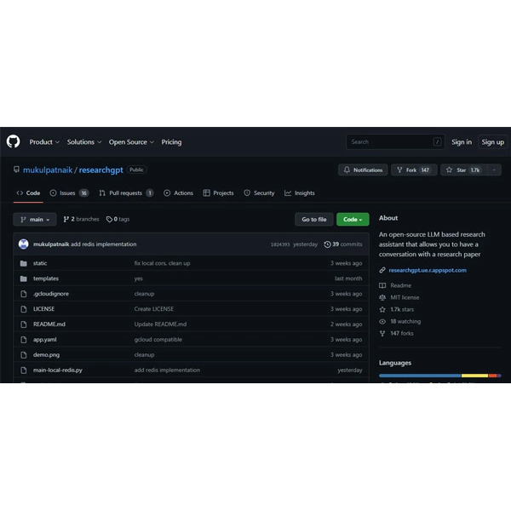Click the templates folder icon
Viewport: 511px width, 511px height.
tap(23, 278)
